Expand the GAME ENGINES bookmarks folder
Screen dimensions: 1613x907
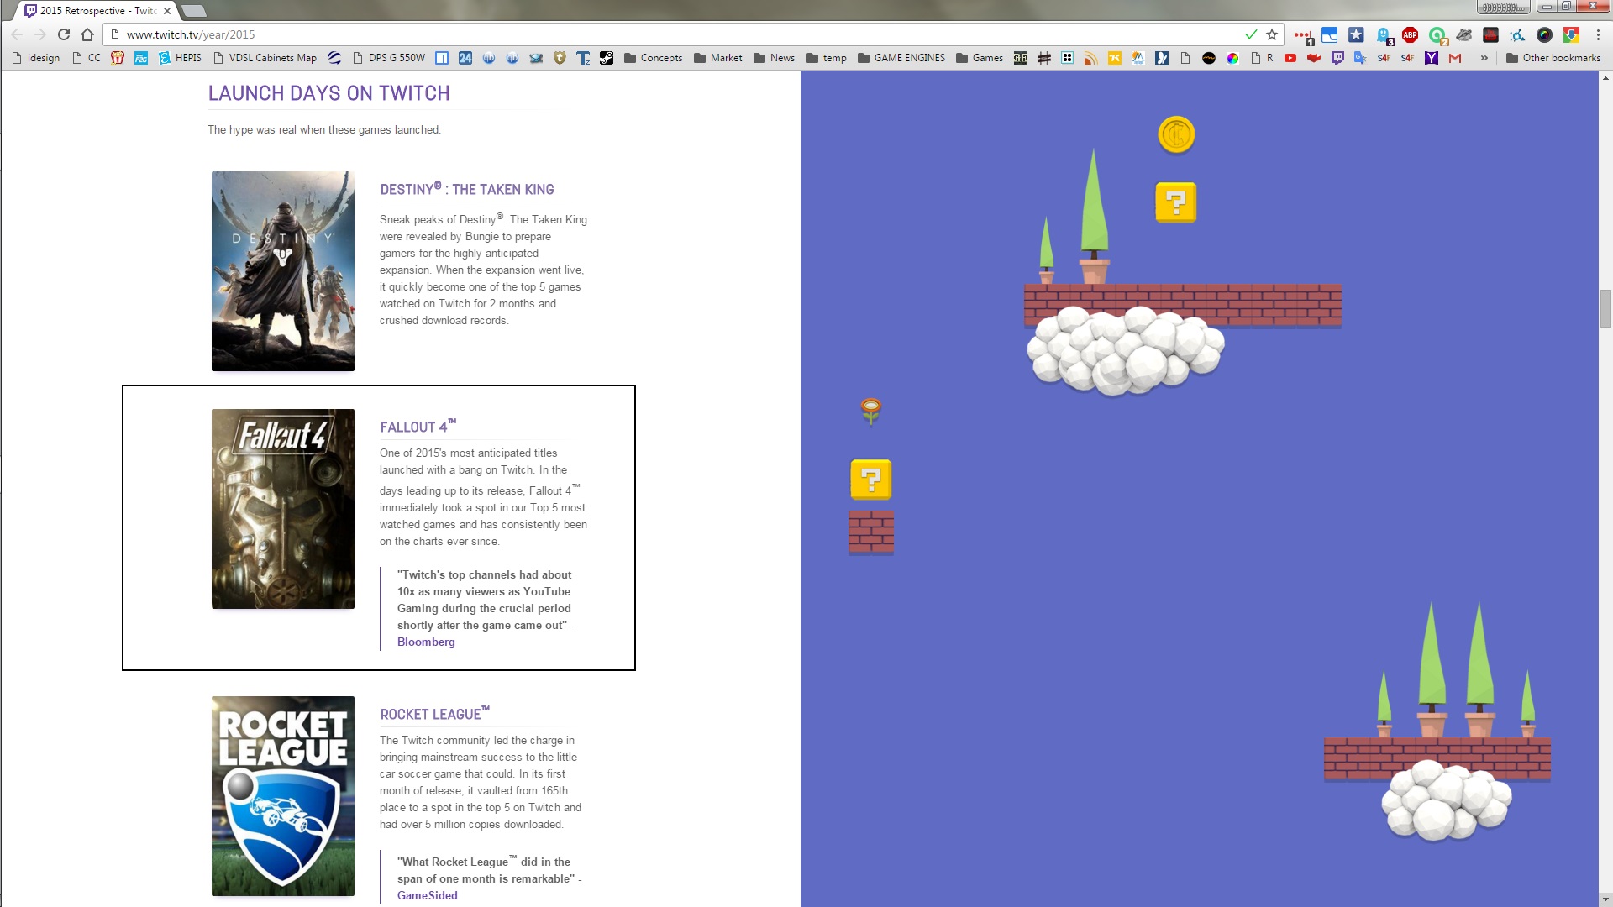click(901, 58)
